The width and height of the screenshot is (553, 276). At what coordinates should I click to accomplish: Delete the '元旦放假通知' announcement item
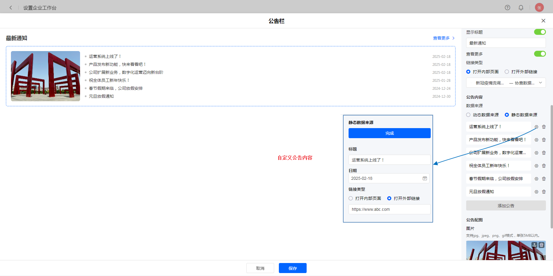pos(544,192)
